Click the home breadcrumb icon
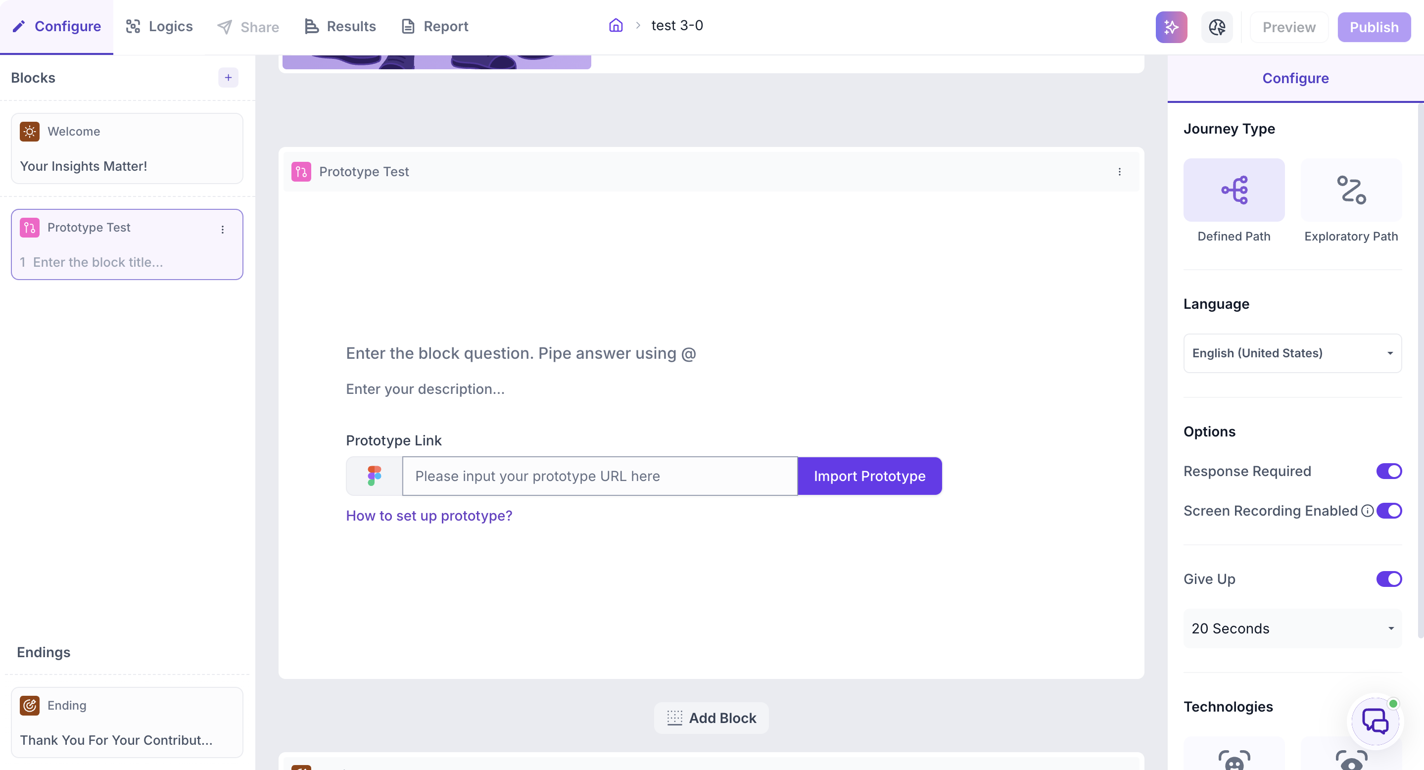The image size is (1424, 770). 616,25
